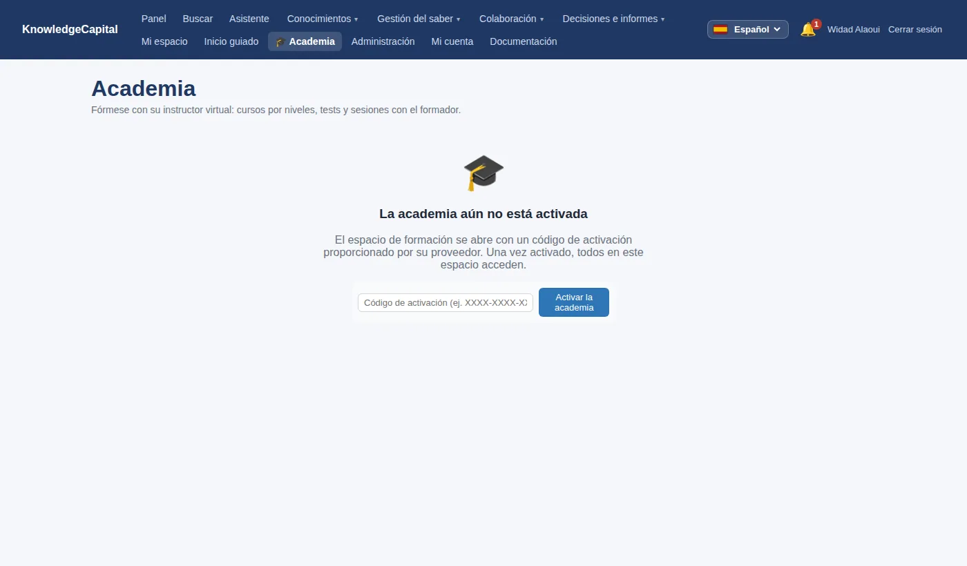Click the graduation cap illustration
This screenshot has width=967, height=566.
point(483,173)
